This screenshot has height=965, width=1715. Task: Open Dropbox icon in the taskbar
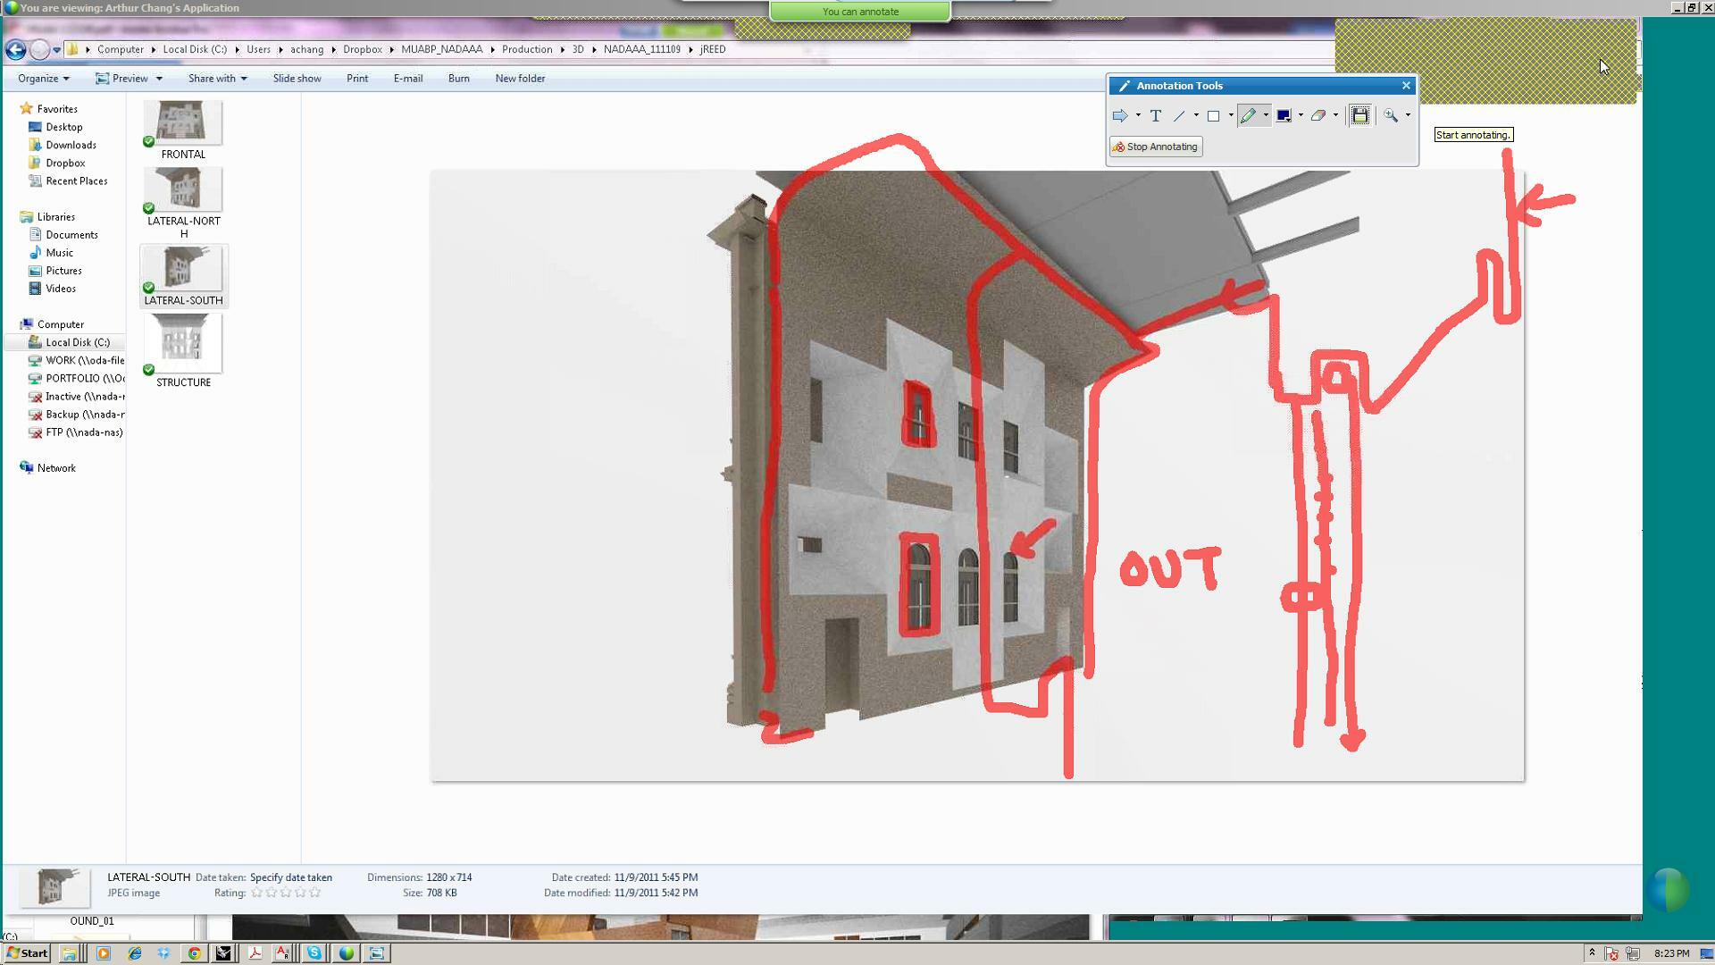pos(163,953)
